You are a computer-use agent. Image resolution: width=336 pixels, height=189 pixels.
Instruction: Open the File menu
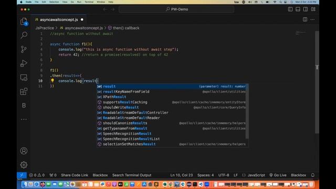point(37,2)
